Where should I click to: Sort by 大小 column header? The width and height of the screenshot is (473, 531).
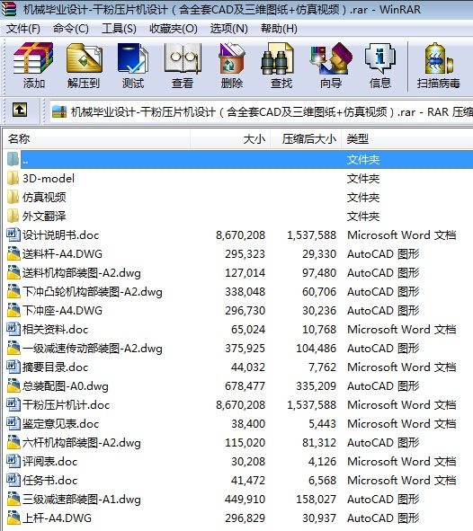230,139
